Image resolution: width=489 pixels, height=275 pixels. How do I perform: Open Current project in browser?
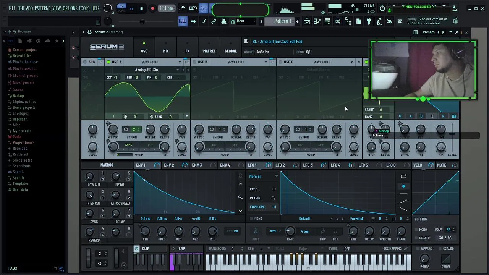pos(25,50)
